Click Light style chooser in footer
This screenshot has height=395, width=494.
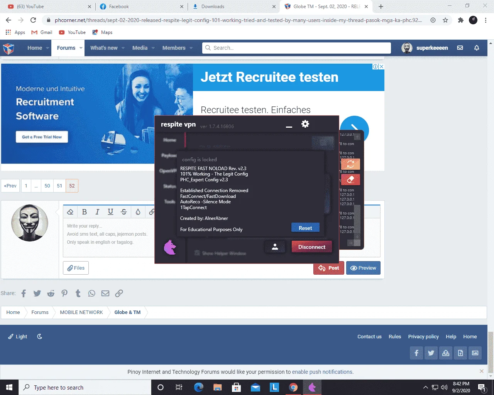(18, 336)
